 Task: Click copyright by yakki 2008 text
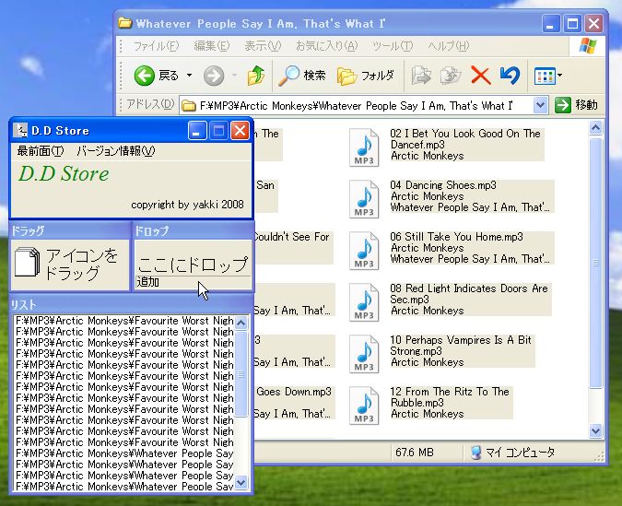187,205
